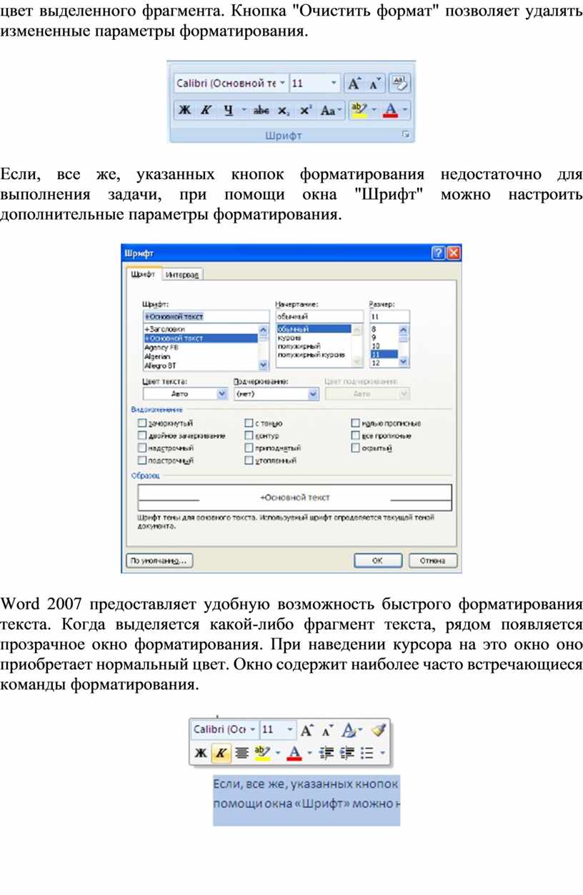583x895 pixels.
Task: Expand the bullets arrow on mini toolbar
Action: tap(382, 752)
